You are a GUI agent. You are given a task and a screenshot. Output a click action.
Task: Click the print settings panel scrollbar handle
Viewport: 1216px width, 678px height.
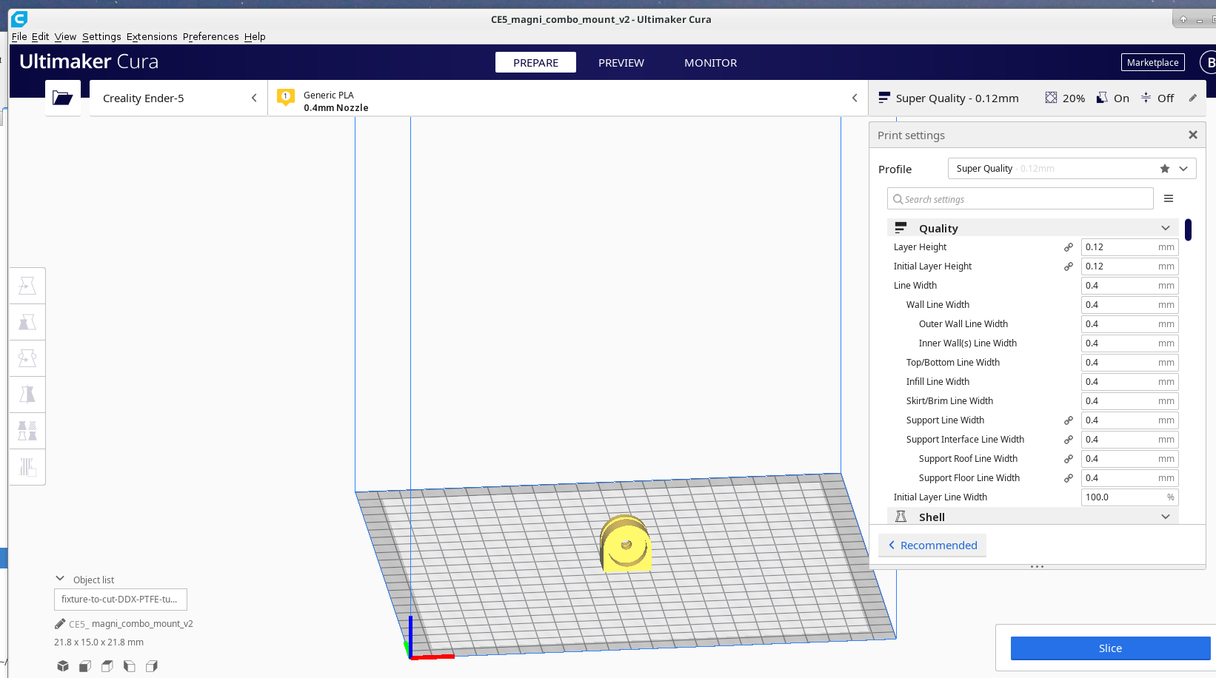pos(1188,229)
